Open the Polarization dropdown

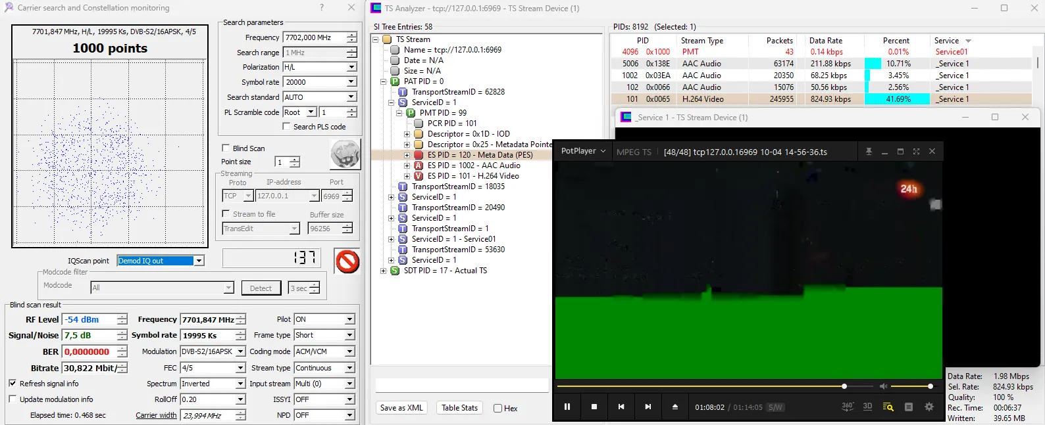click(351, 67)
